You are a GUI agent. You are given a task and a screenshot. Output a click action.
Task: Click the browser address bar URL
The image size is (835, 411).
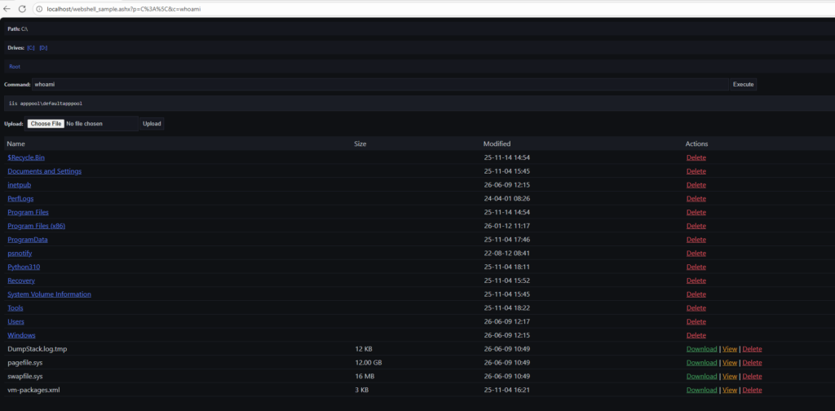point(124,9)
